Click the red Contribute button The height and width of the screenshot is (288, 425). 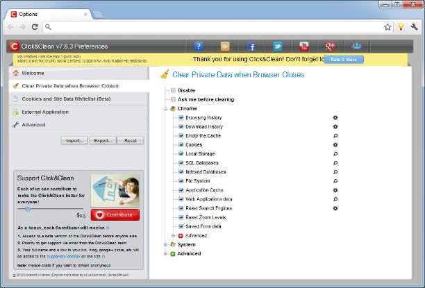(x=115, y=214)
